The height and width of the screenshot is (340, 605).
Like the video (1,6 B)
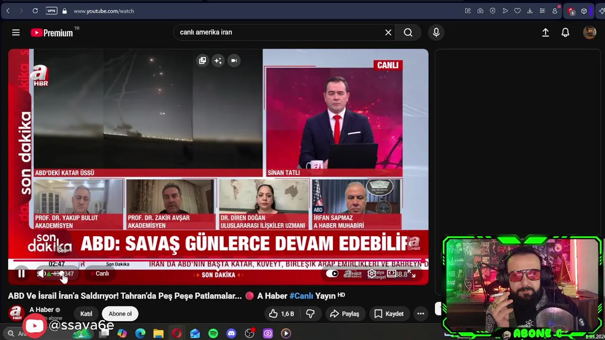(x=282, y=314)
